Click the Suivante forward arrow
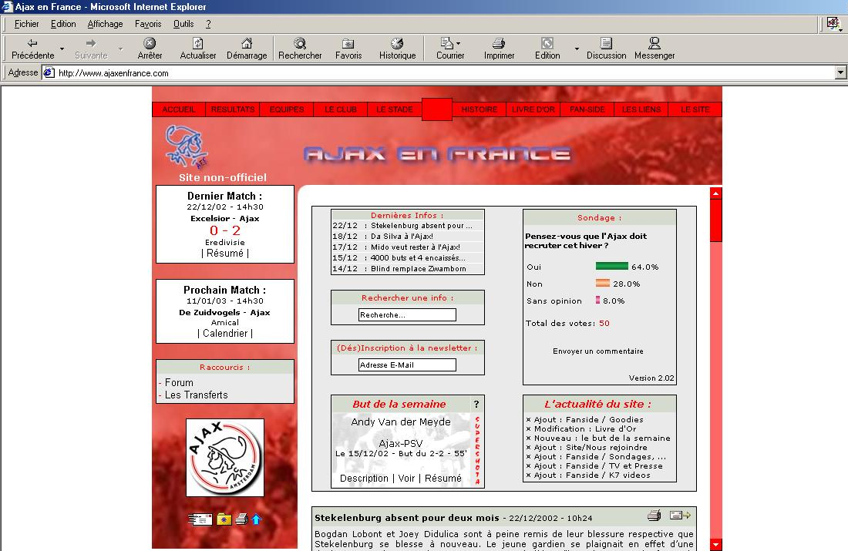This screenshot has width=848, height=551. coord(91,49)
